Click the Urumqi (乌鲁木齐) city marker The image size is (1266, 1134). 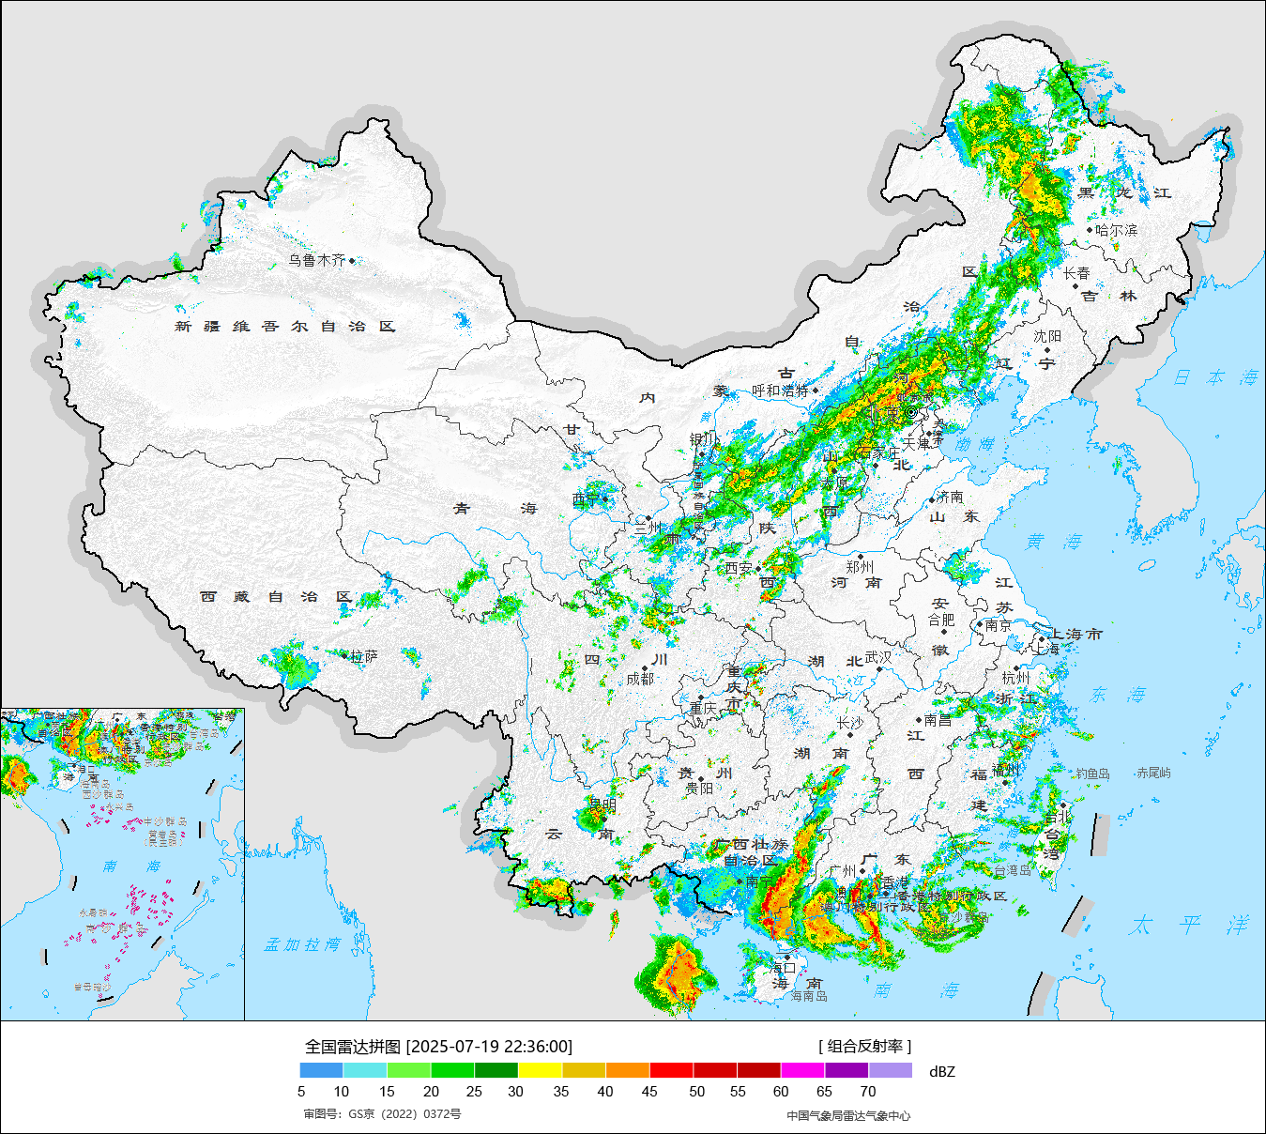point(352,261)
